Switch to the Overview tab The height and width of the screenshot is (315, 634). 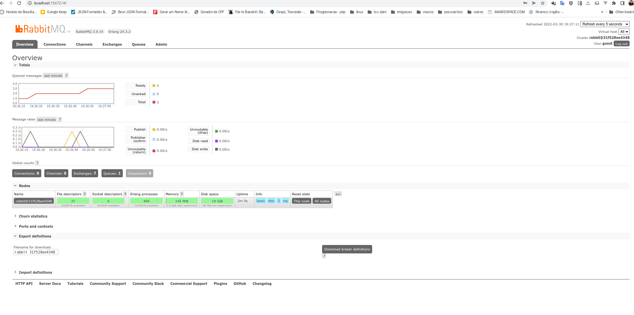pos(25,44)
